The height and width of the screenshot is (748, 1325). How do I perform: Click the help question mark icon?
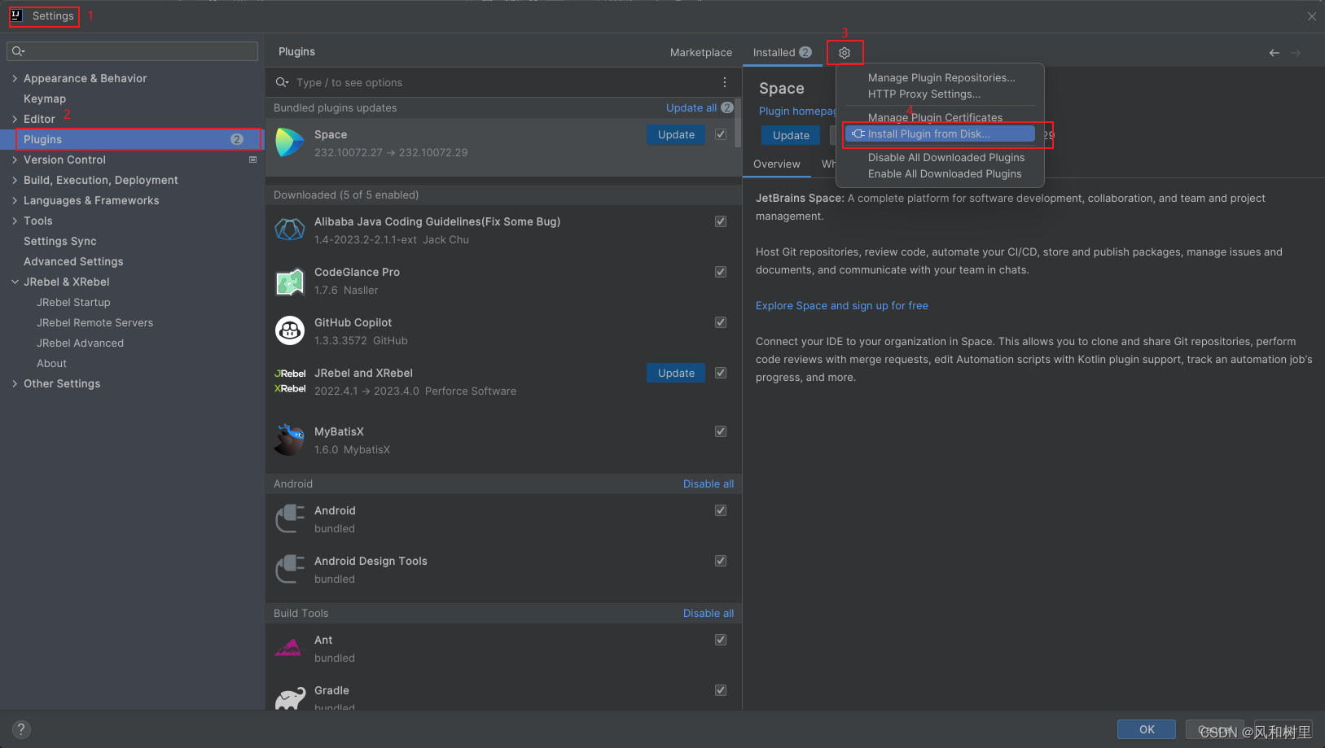[21, 729]
